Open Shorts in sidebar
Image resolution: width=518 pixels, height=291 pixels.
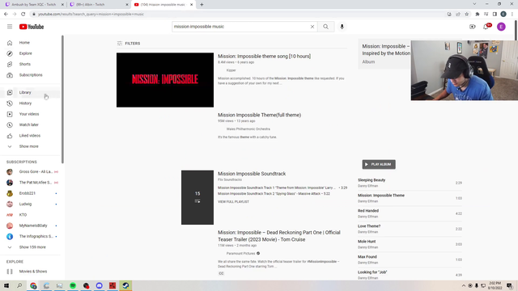(31, 65)
